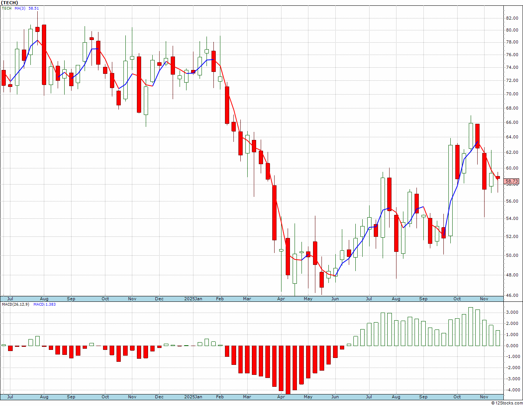Select Dec on the MACD panel time axis
The width and height of the screenshot is (523, 406).
(159, 397)
